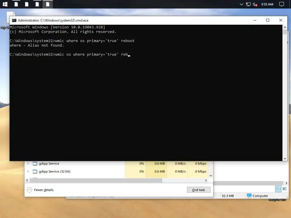Close the Administrator cmd.exe window
This screenshot has height=218, width=291.
point(280,20)
